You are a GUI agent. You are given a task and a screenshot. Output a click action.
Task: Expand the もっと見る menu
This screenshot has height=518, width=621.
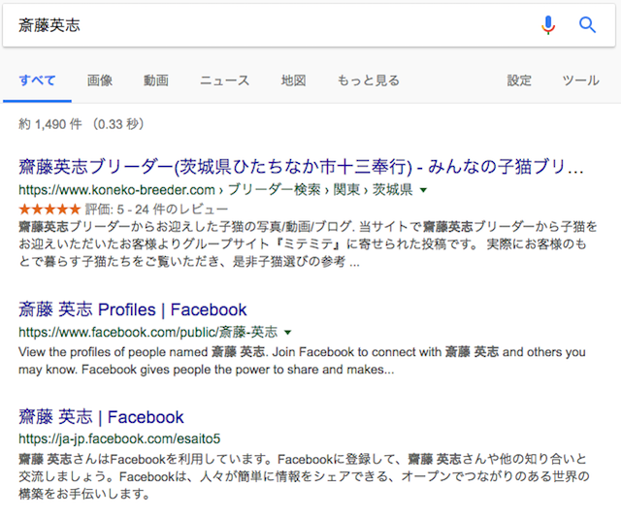[369, 81]
